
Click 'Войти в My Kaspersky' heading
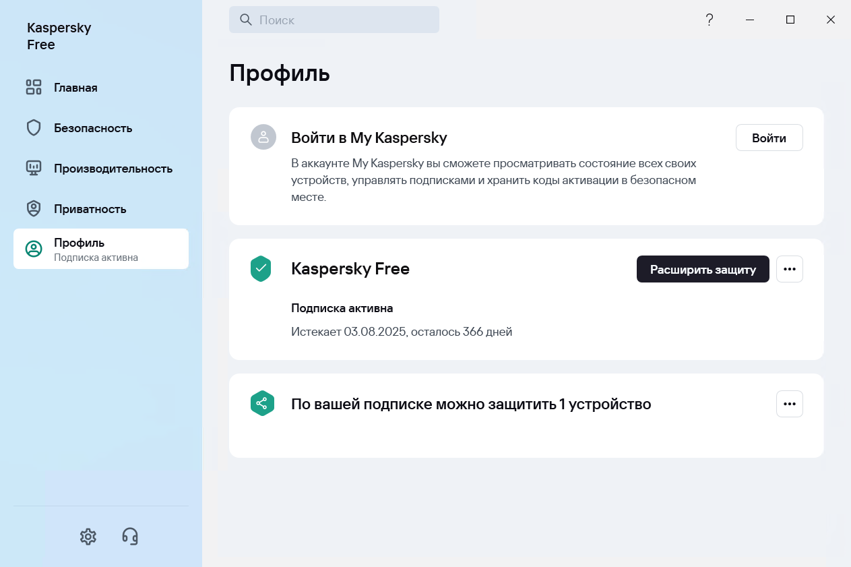point(369,138)
